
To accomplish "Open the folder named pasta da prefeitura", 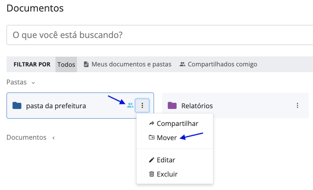I will [56, 106].
